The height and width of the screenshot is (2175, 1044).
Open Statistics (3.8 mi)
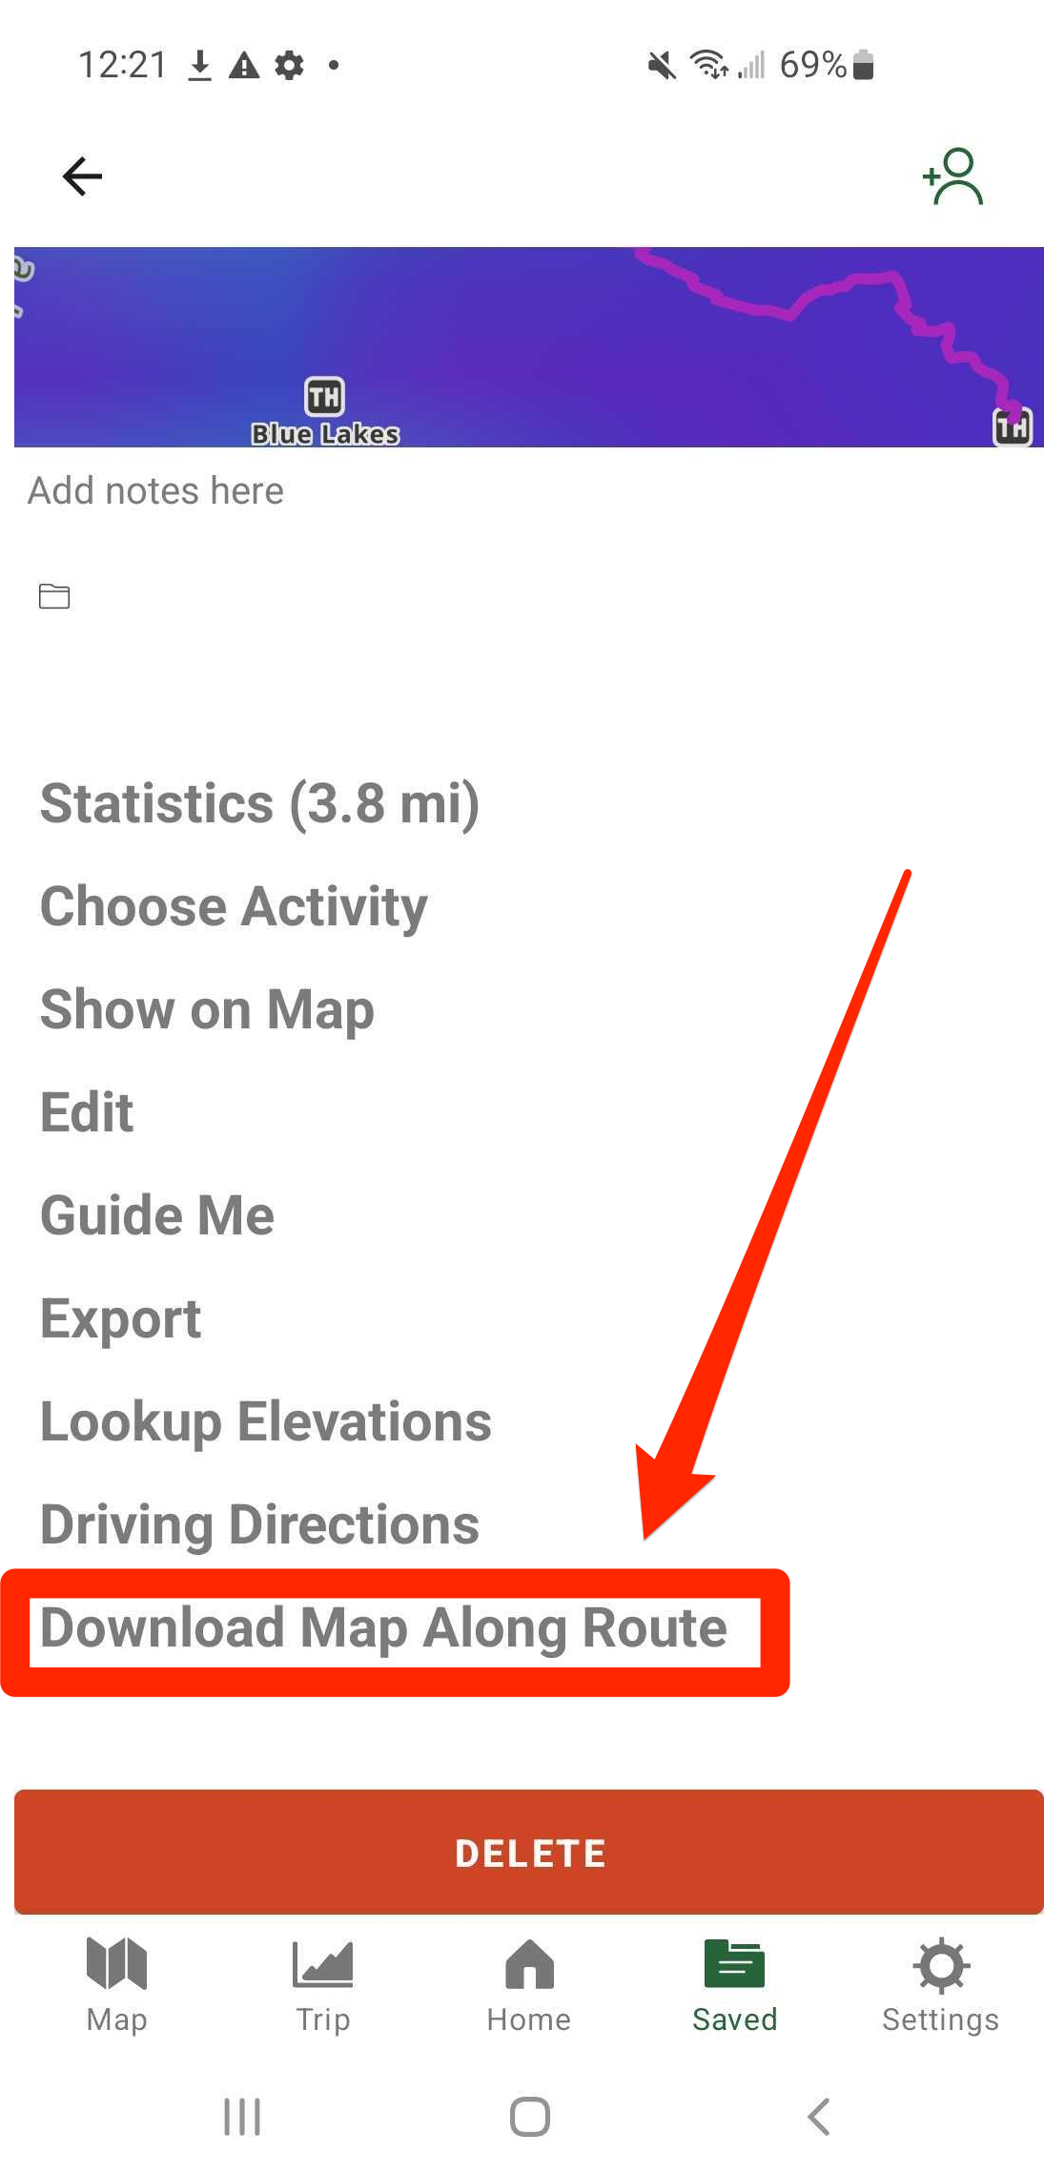click(260, 803)
